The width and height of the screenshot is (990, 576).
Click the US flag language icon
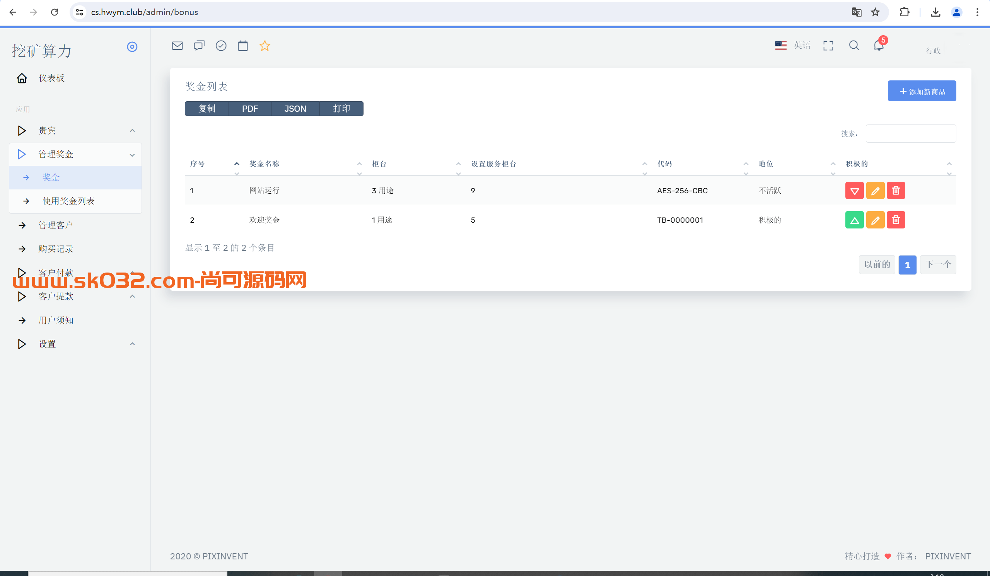[781, 45]
